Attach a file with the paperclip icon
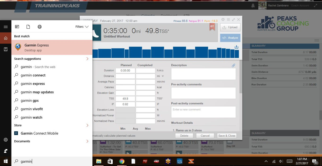The height and width of the screenshot is (166, 322). 234,66
